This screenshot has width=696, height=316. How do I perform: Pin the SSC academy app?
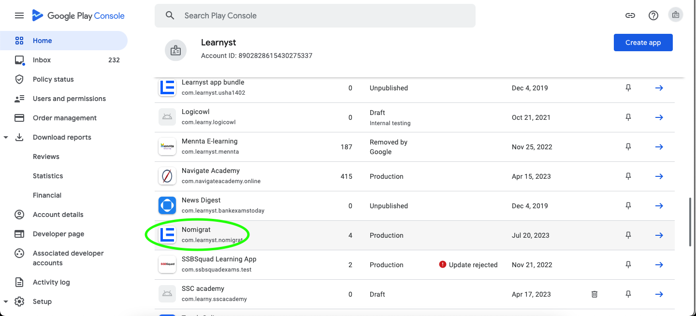(628, 294)
